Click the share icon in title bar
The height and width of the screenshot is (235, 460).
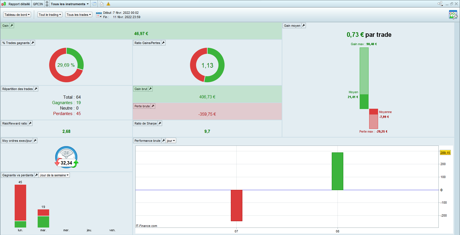(x=440, y=4)
